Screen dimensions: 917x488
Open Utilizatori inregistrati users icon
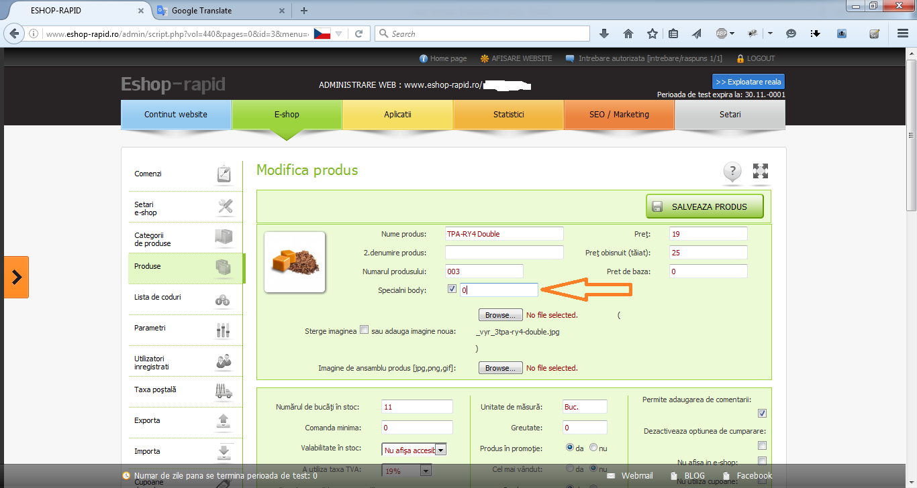tap(224, 361)
